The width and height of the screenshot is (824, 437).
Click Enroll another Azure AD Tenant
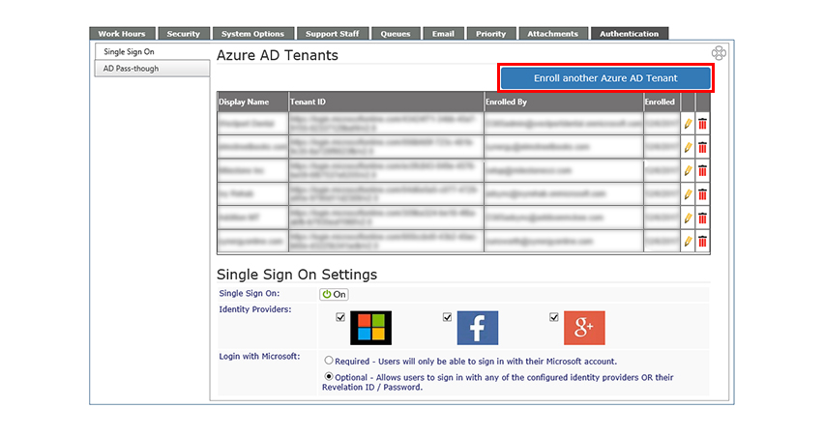coord(605,78)
